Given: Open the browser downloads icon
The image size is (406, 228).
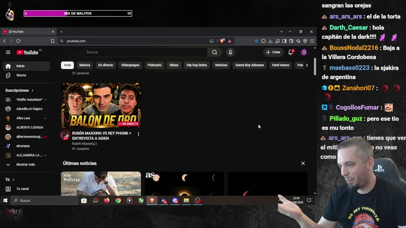Looking at the screenshot, I should [270, 41].
